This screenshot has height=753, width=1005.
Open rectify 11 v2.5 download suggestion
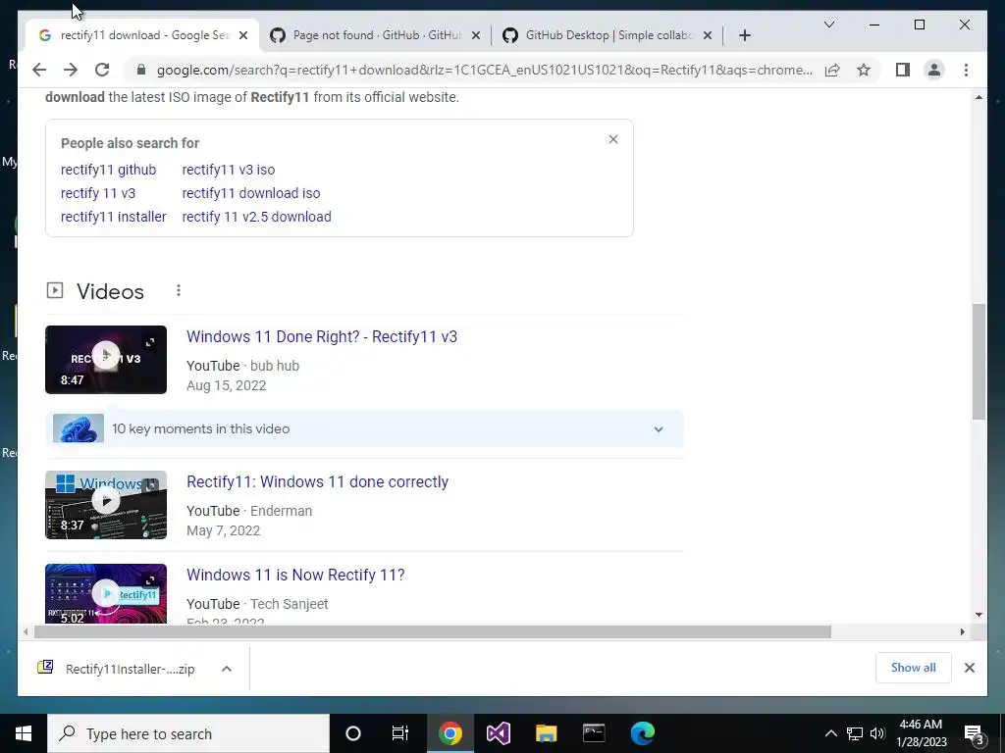256,217
